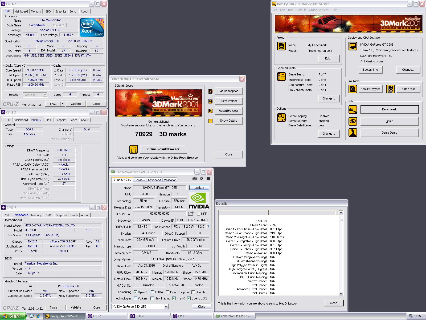
Task: Click the Lookup button in GPU-Z
Action: [x=199, y=188]
